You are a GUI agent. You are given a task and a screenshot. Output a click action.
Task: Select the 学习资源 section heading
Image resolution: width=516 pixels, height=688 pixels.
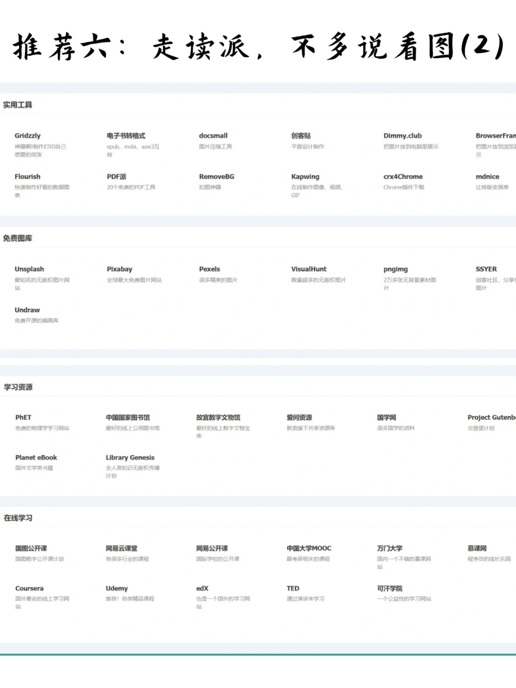click(x=18, y=387)
